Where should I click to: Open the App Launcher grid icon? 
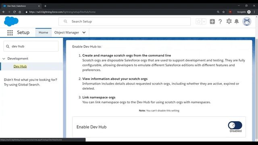(10, 33)
